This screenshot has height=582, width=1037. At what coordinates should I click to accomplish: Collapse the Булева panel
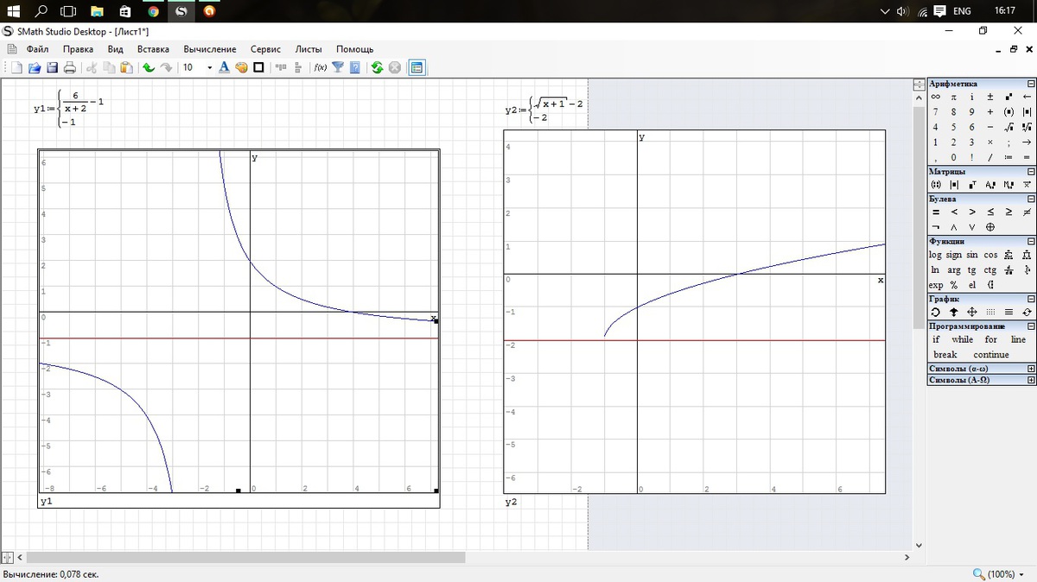click(x=1031, y=199)
